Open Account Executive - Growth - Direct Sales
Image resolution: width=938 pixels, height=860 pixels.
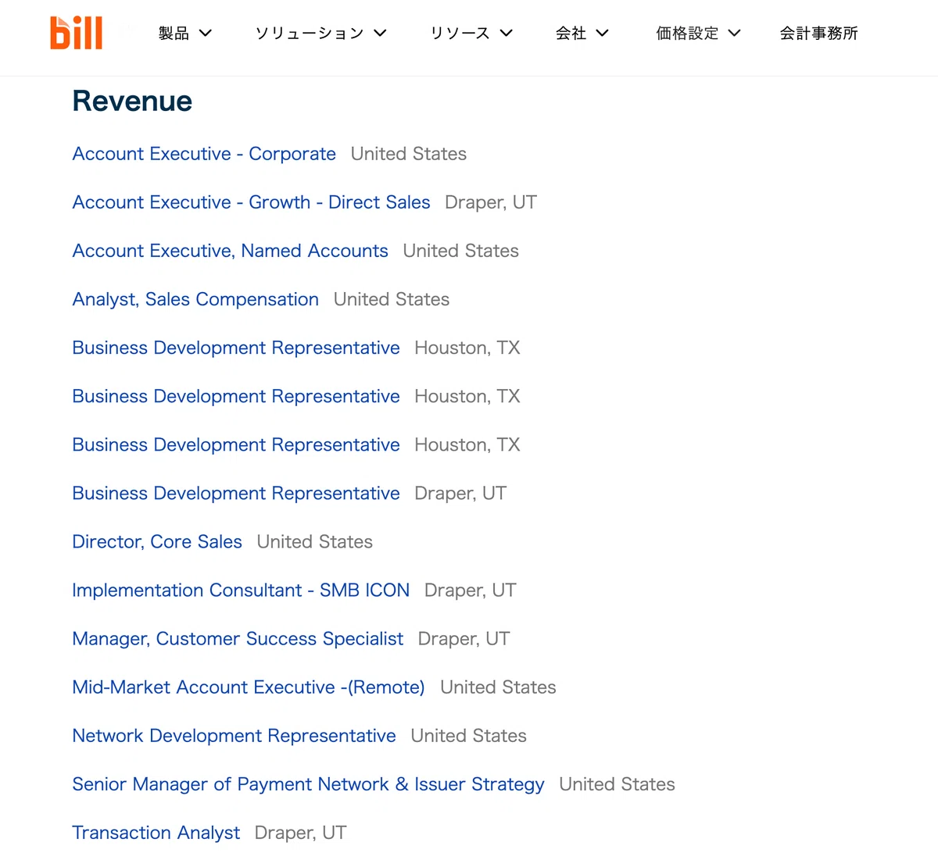(251, 202)
